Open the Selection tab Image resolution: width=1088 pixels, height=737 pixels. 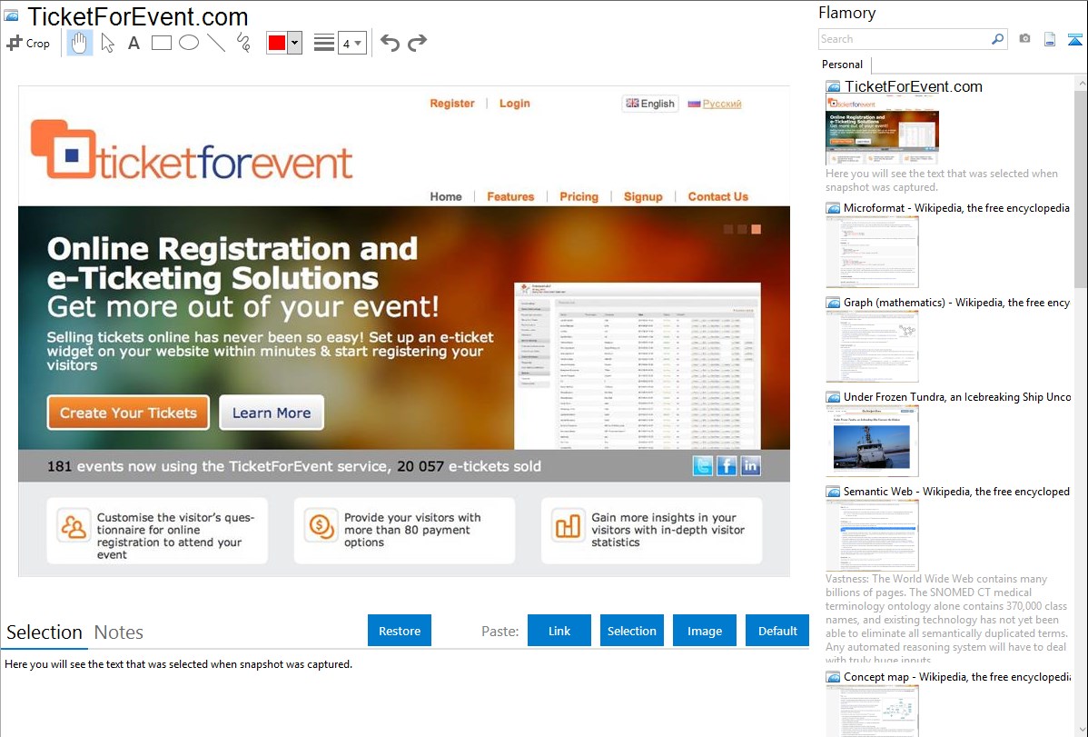[45, 632]
